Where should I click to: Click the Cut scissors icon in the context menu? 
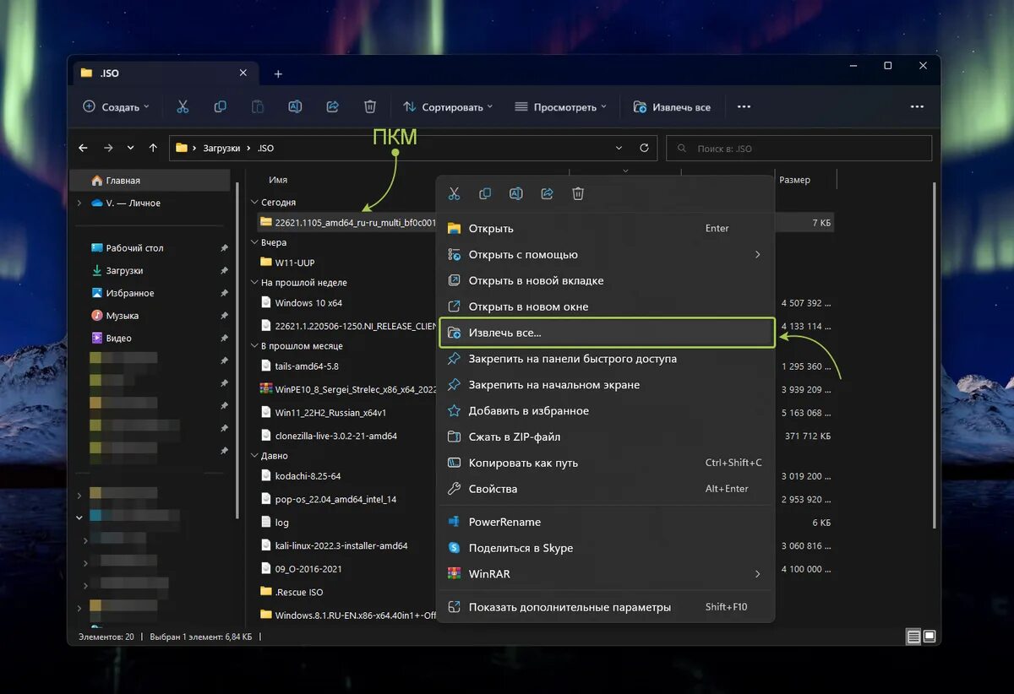(454, 193)
